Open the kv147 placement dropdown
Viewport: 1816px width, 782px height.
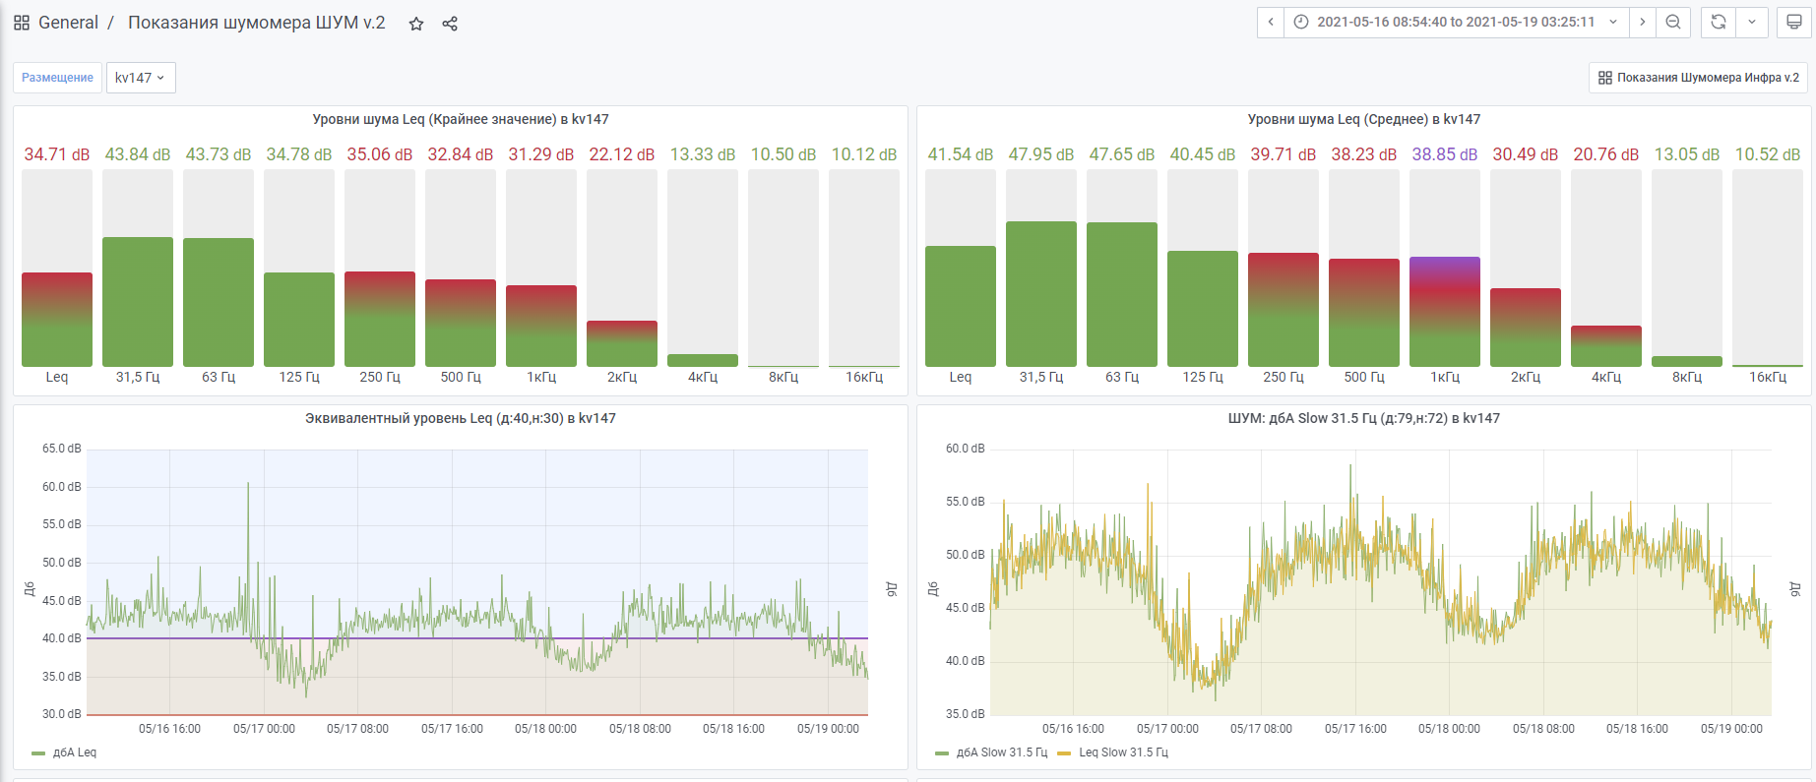(141, 78)
